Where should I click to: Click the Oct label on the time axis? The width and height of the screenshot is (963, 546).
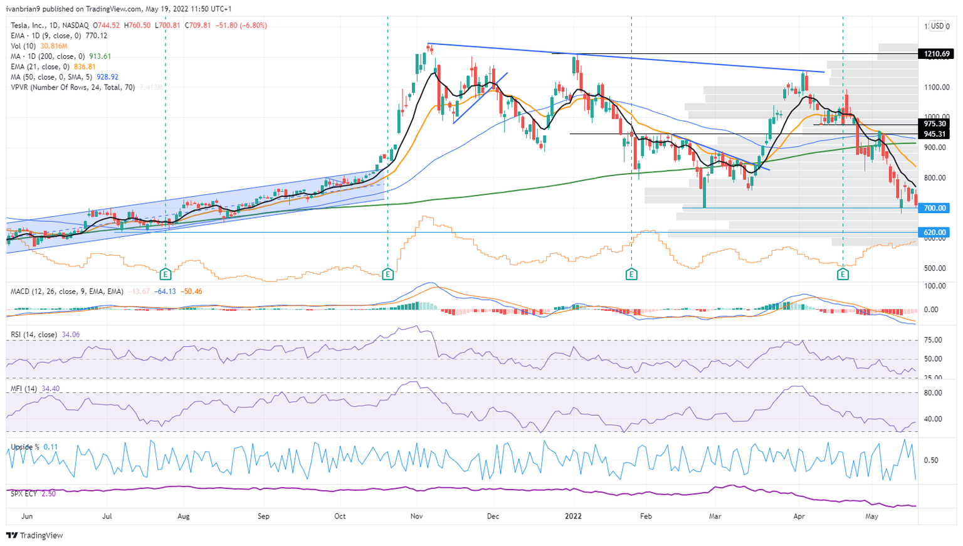(x=340, y=517)
